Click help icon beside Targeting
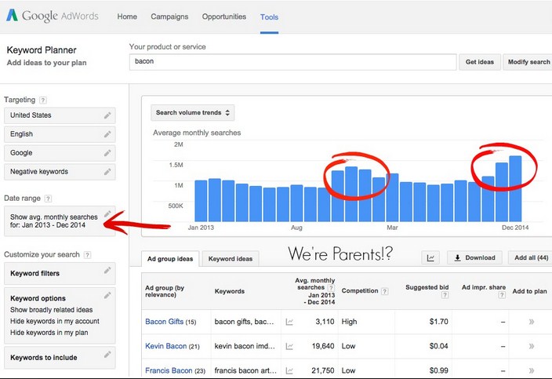The image size is (552, 379). 43,100
